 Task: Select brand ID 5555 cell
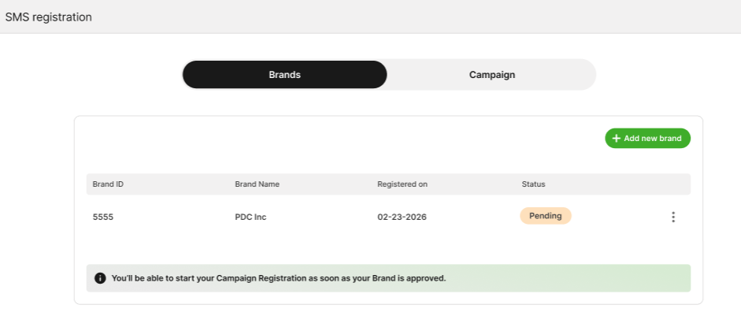click(103, 217)
